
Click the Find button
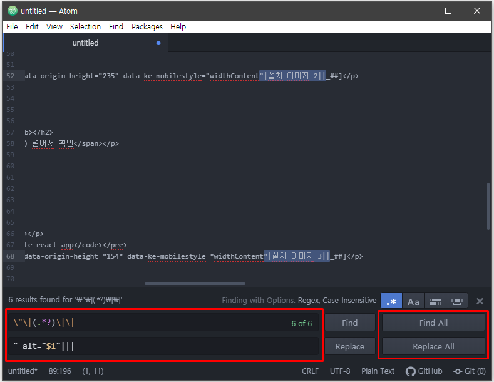350,323
